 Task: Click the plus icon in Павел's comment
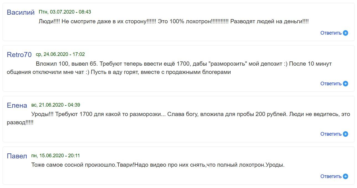click(x=345, y=176)
